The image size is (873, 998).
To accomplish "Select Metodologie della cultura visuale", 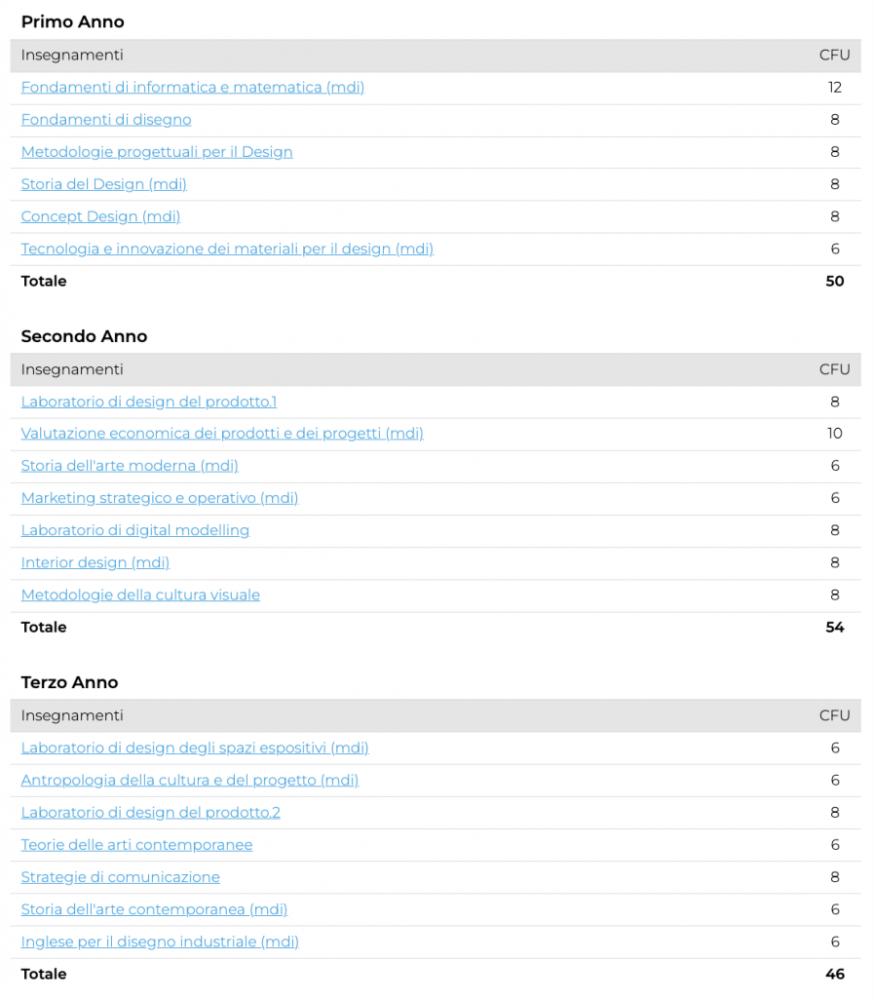I will pos(140,595).
